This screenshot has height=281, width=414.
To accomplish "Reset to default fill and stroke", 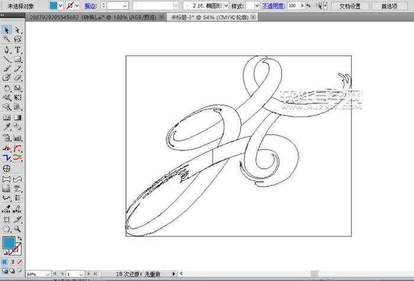I will tap(5, 253).
